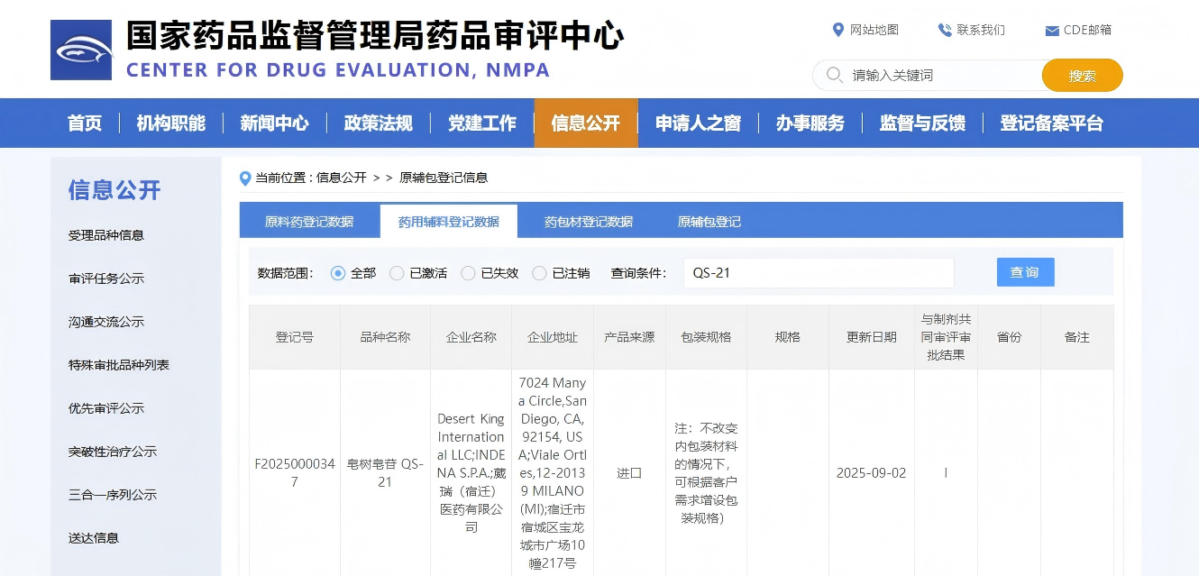Image resolution: width=1199 pixels, height=576 pixels.
Task: Open 受理品种信息 in the sidebar
Action: coord(106,235)
